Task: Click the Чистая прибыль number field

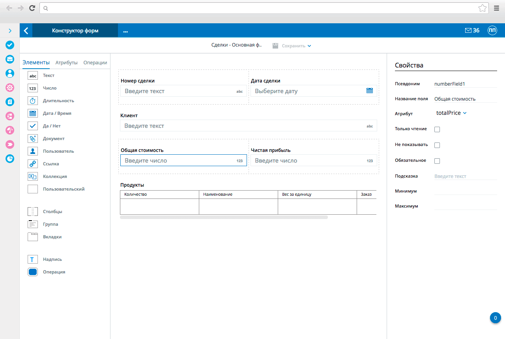Action: click(x=314, y=161)
